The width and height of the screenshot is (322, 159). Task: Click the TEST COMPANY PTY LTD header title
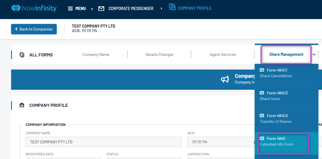[93, 26]
